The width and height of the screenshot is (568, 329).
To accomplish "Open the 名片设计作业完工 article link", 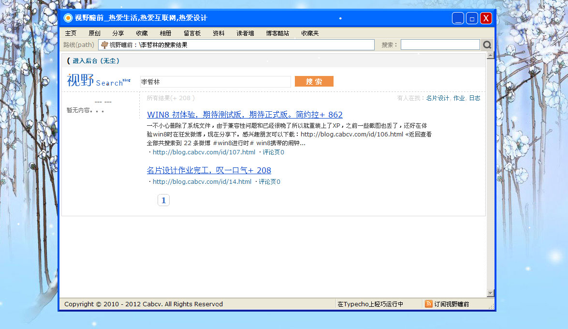I will pos(209,170).
